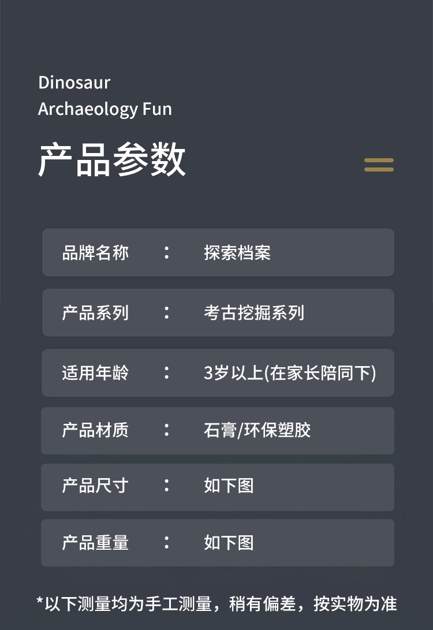Click the Dinosaur Archaeology Fun subtitle
433x630 pixels.
pos(104,96)
